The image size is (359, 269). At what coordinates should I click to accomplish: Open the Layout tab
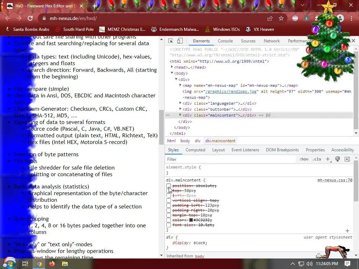point(218,150)
